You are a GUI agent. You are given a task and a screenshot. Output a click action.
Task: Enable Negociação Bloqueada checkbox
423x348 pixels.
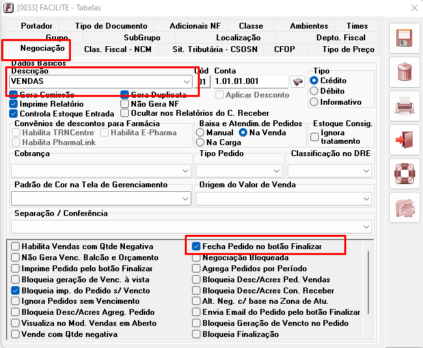pyautogui.click(x=196, y=257)
